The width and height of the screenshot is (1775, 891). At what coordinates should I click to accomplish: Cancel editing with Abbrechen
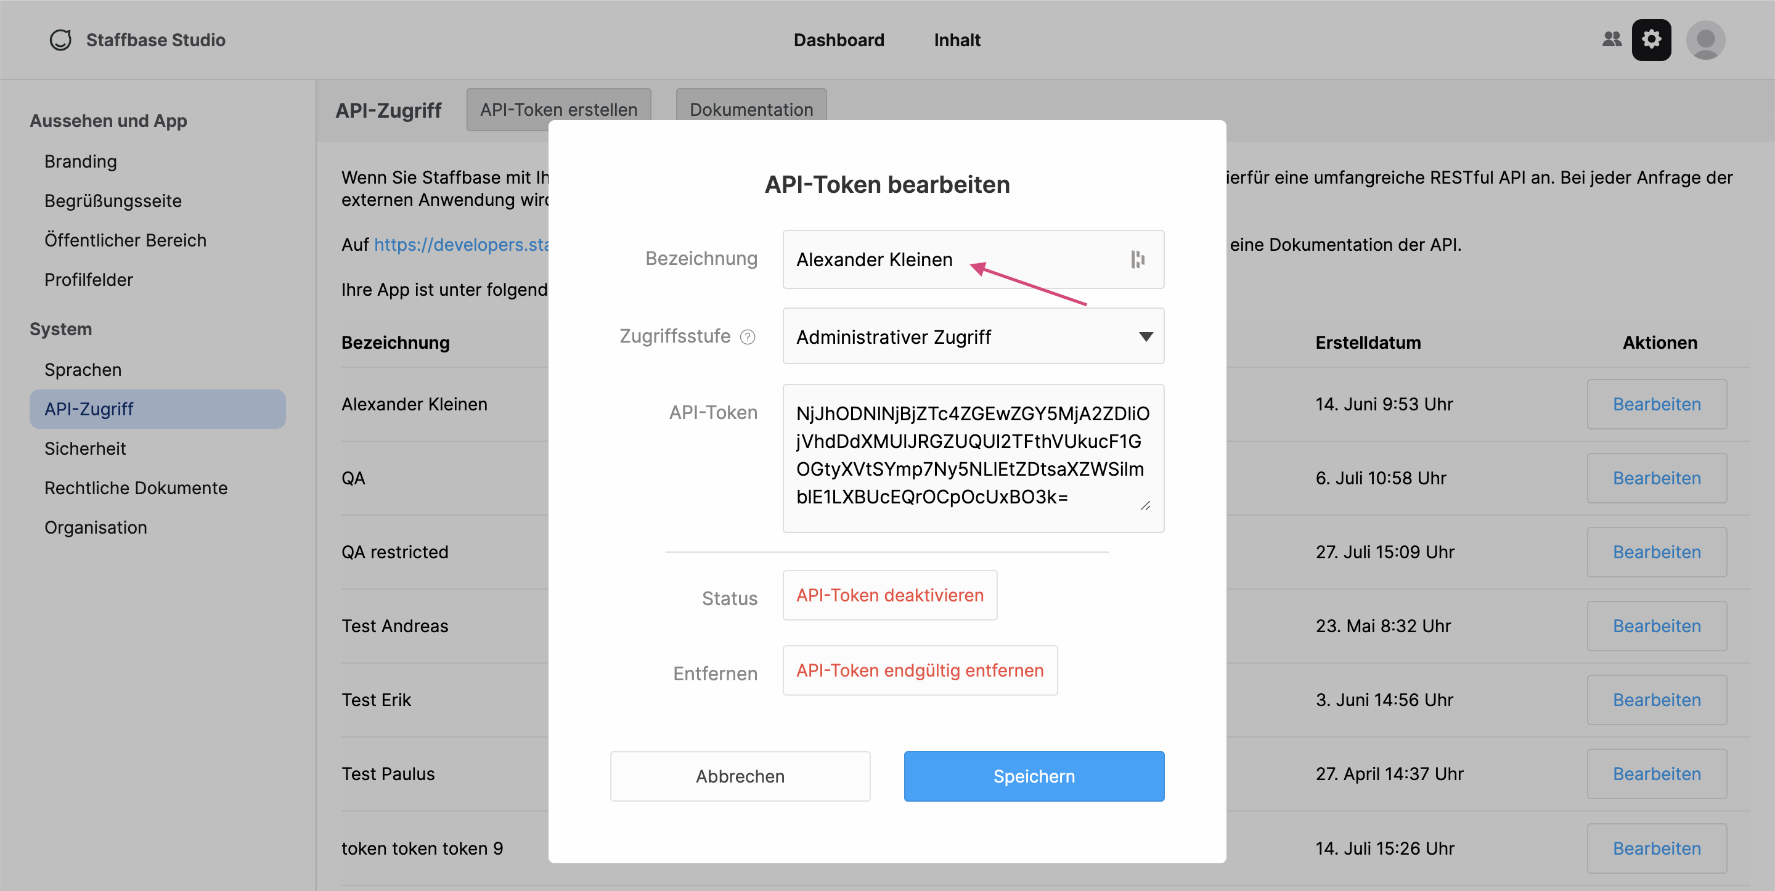[x=740, y=776]
